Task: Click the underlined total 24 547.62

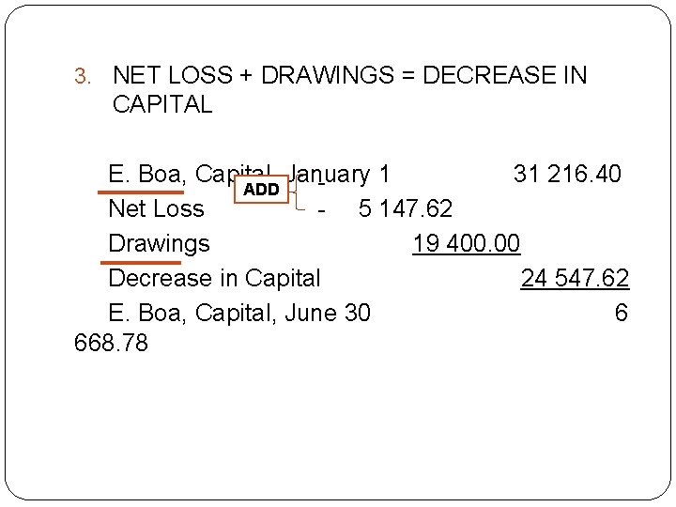Action: click(575, 278)
